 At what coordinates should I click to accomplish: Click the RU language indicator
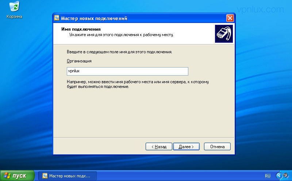(x=268, y=176)
